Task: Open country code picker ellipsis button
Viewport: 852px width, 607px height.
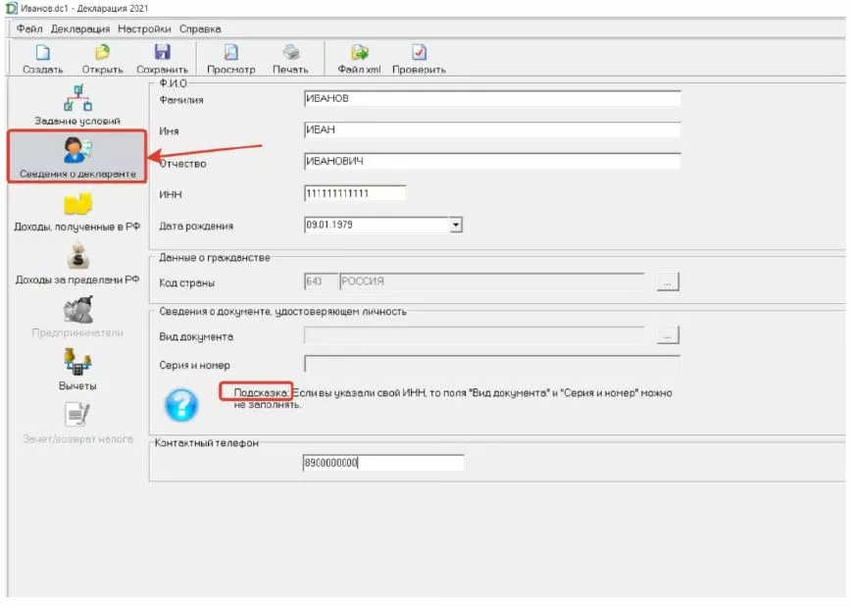Action: (x=668, y=282)
